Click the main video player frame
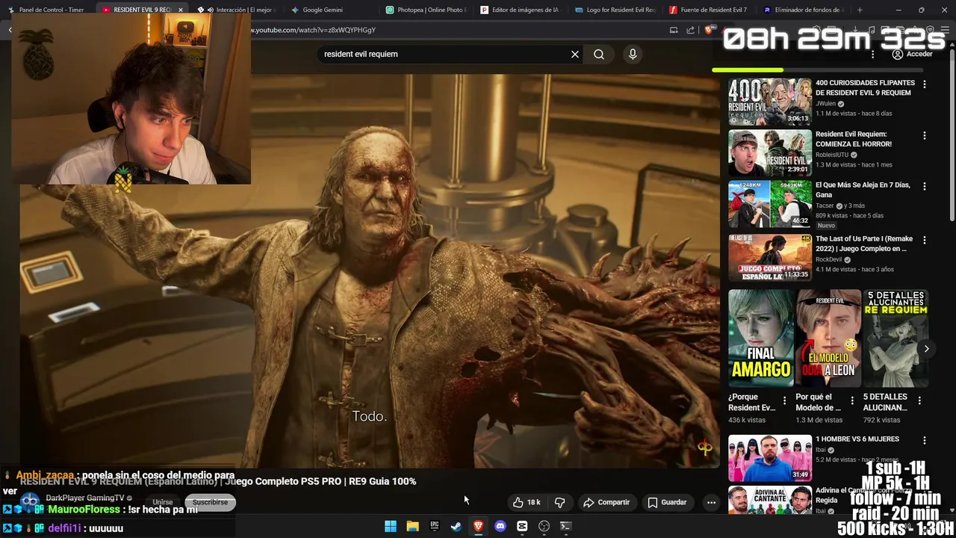The image size is (956, 538). 370,270
